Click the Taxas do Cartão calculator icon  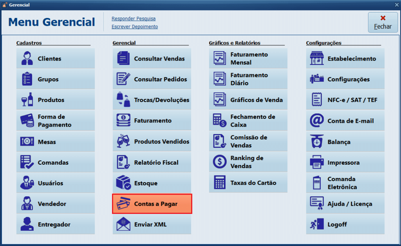tap(219, 183)
